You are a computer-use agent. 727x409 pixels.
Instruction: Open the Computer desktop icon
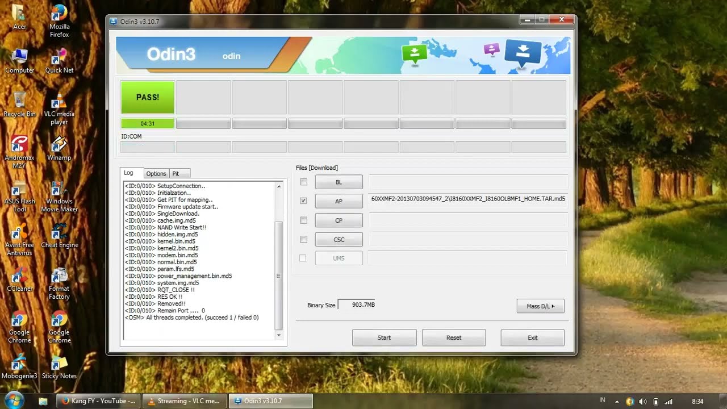tap(19, 61)
